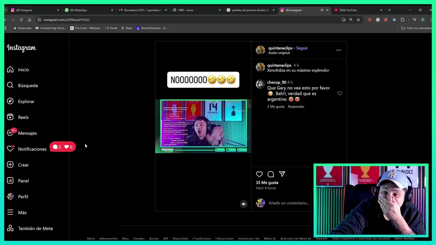The width and height of the screenshot is (436, 245).
Task: Click the address bar URL
Action: 67,20
